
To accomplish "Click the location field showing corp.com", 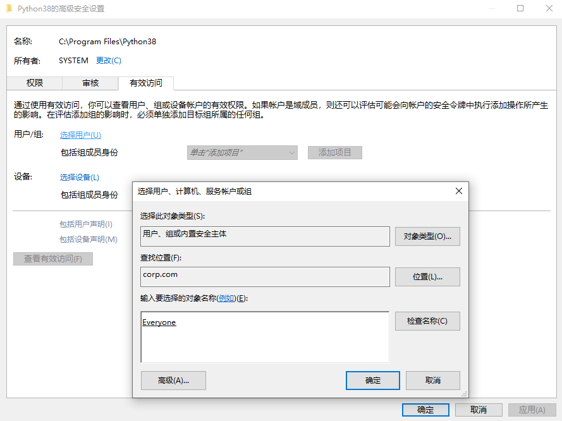I will tap(265, 277).
